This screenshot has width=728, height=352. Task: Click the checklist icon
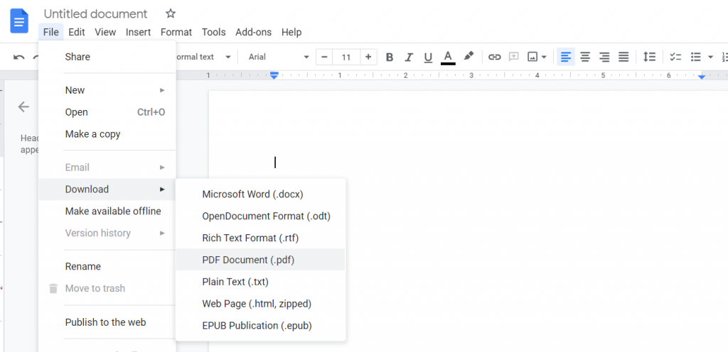675,57
